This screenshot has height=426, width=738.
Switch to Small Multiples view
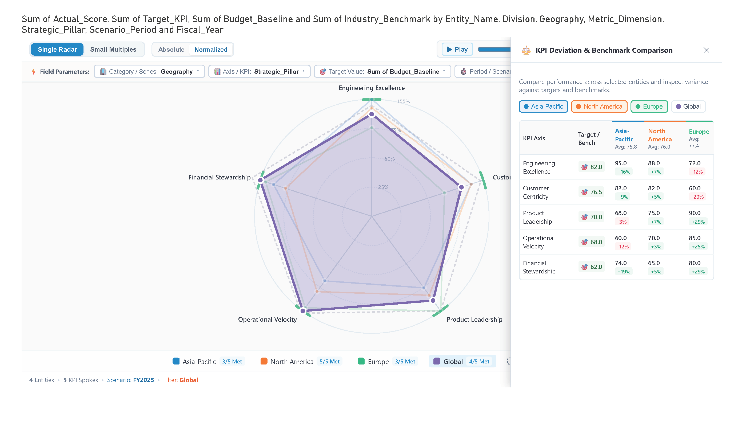coord(113,50)
